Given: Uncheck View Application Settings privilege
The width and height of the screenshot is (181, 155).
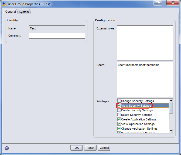Looking at the screenshot, I should click(x=119, y=124).
